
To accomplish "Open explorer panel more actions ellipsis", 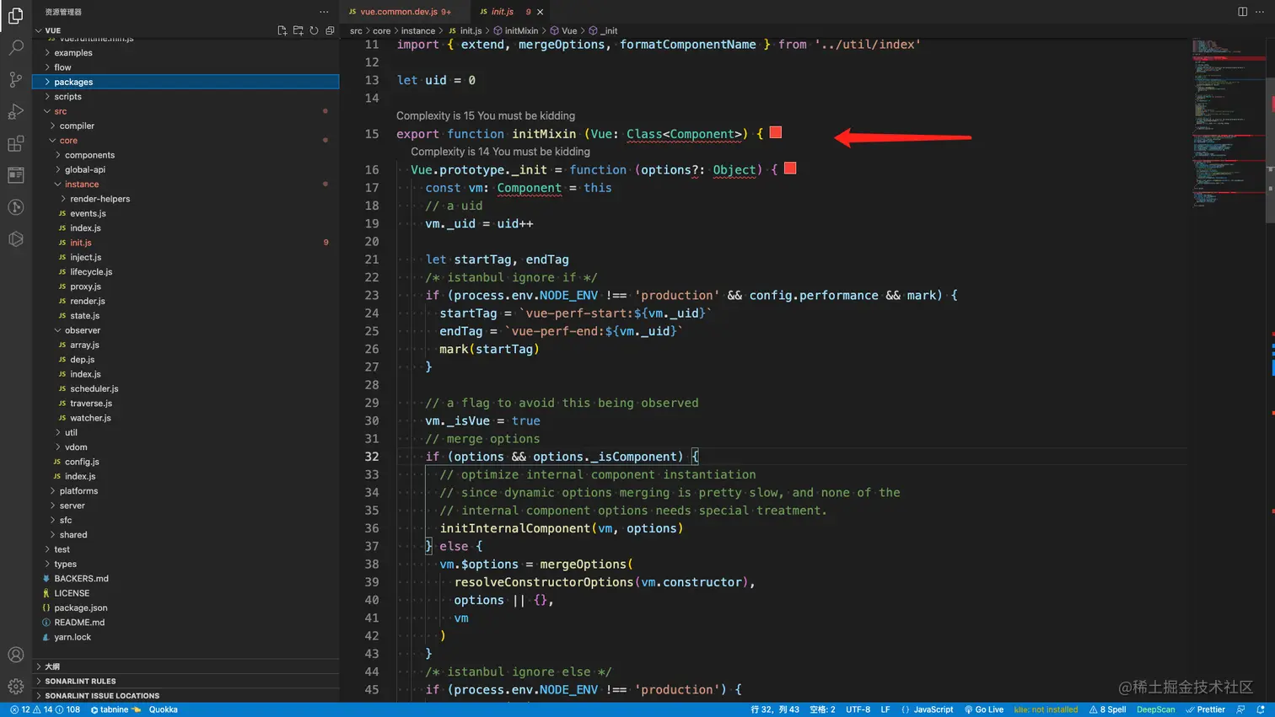I will (x=324, y=12).
